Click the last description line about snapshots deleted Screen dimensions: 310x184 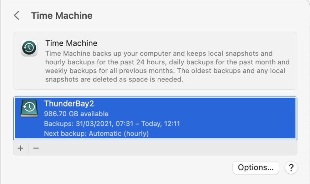point(114,79)
